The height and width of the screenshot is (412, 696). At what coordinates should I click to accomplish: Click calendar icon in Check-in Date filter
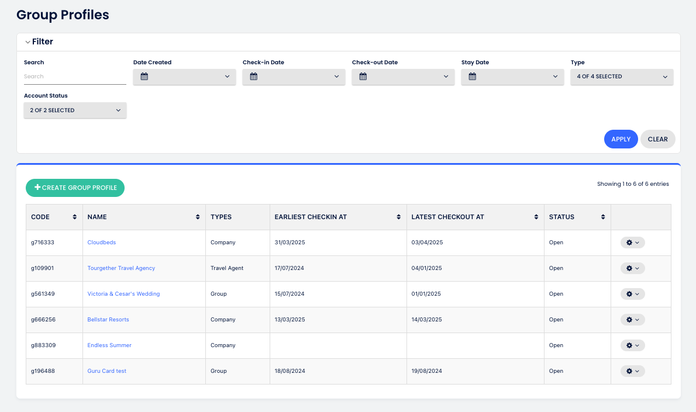(254, 77)
